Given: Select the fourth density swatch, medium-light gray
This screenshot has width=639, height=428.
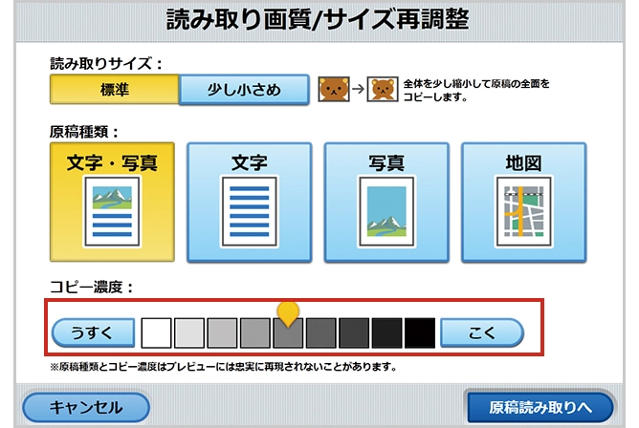Looking at the screenshot, I should [x=255, y=333].
